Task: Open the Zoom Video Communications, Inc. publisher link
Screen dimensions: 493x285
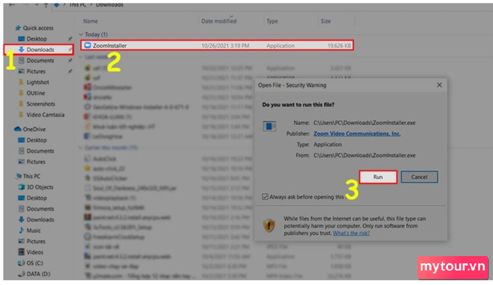Action: [x=357, y=134]
